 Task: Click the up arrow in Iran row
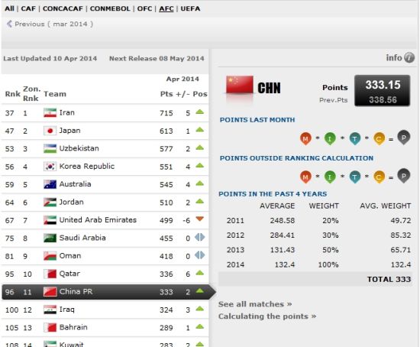[200, 112]
